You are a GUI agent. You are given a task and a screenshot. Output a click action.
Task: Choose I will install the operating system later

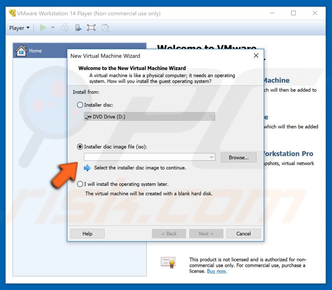pyautogui.click(x=80, y=184)
